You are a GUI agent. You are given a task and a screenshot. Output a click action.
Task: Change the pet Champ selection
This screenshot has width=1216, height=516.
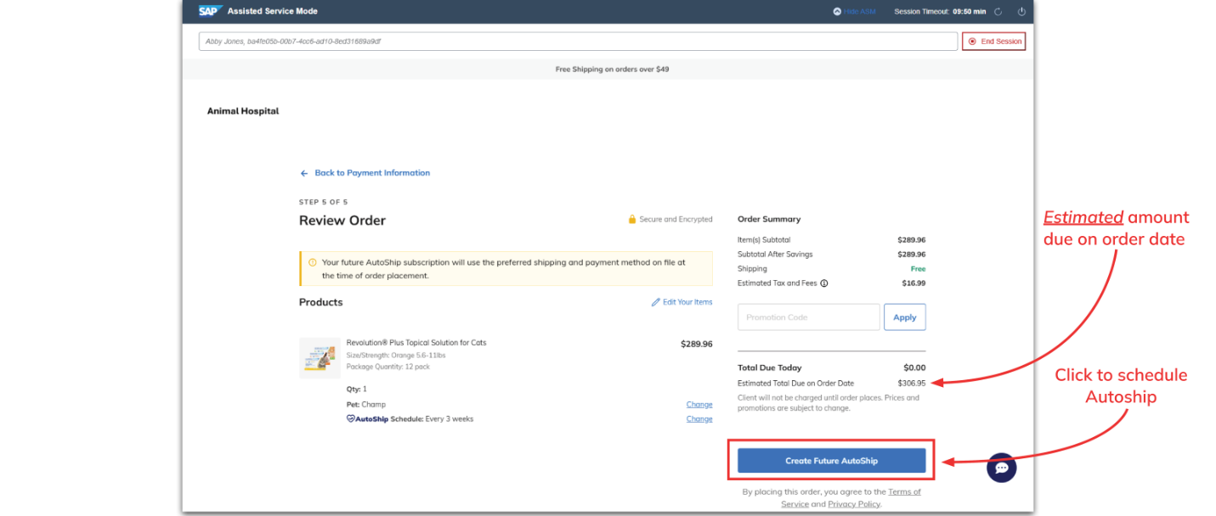(699, 405)
